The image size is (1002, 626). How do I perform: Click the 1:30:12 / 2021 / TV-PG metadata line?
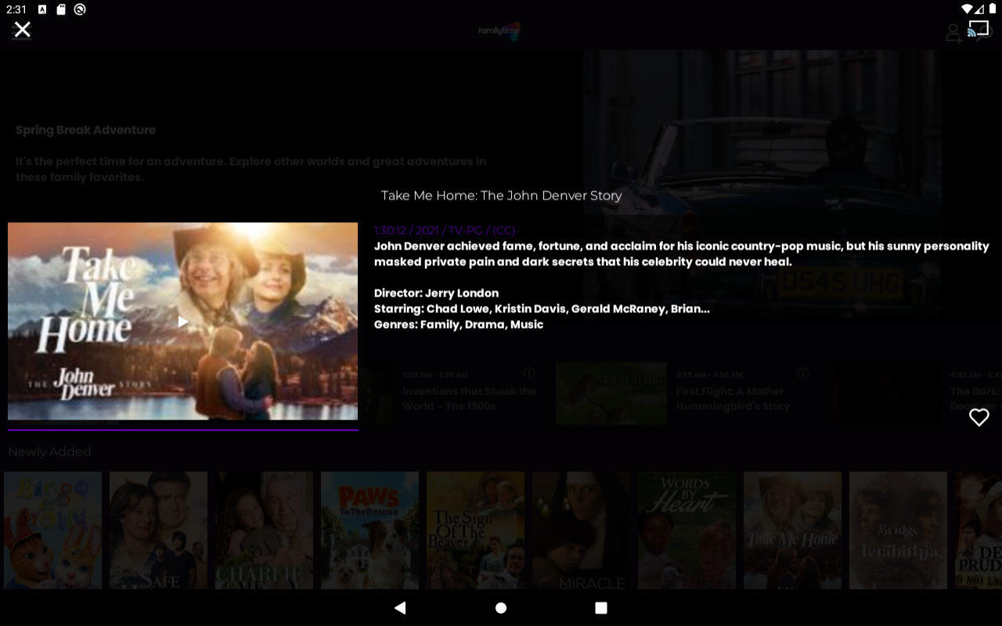[445, 230]
